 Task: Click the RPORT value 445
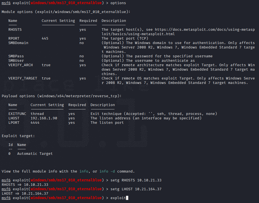45,38
